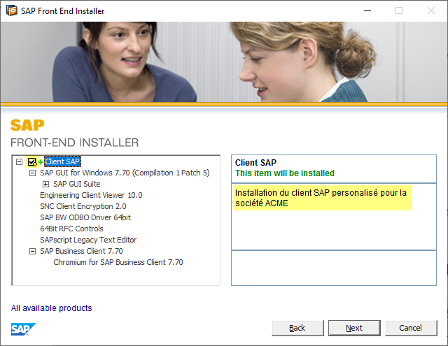Select SAP GUI for Windows 7.70 entry
Screen dimensions: 448x346
point(125,173)
